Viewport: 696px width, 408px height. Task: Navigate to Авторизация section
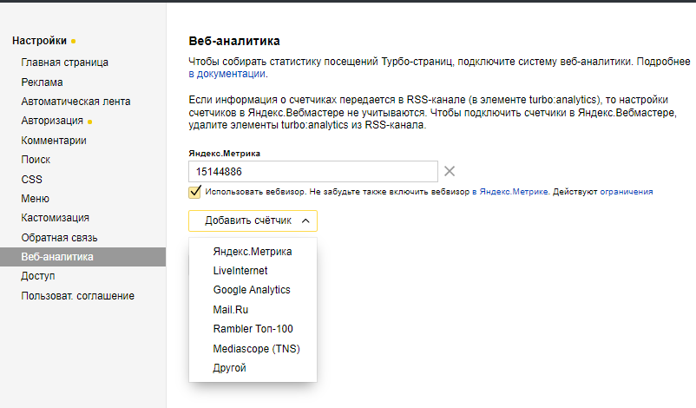tap(52, 121)
